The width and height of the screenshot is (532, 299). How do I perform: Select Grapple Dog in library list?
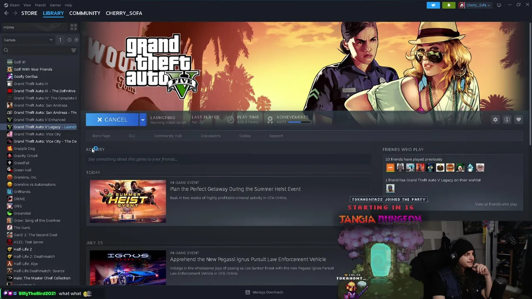(24, 149)
